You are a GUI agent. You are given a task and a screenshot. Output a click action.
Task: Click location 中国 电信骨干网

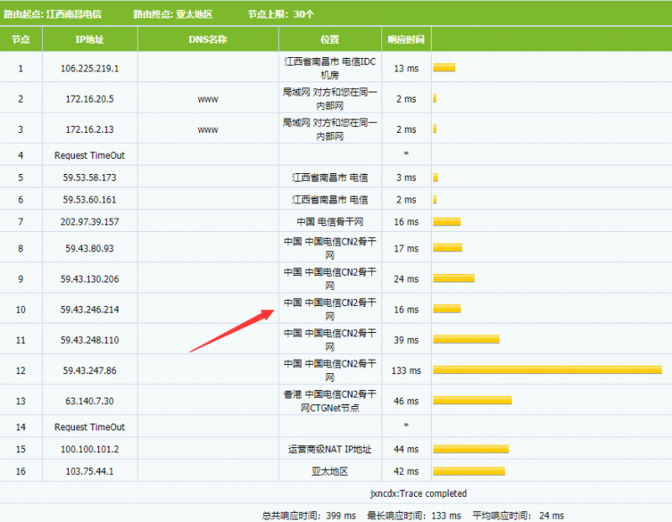tap(329, 222)
